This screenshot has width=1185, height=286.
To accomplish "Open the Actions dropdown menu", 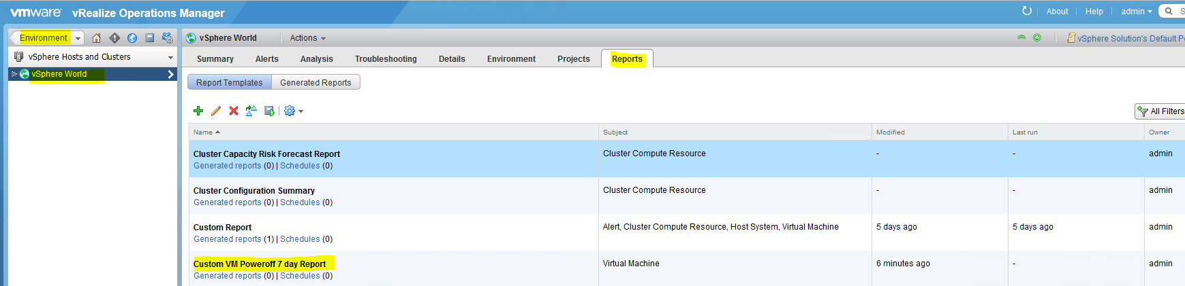I will 308,38.
